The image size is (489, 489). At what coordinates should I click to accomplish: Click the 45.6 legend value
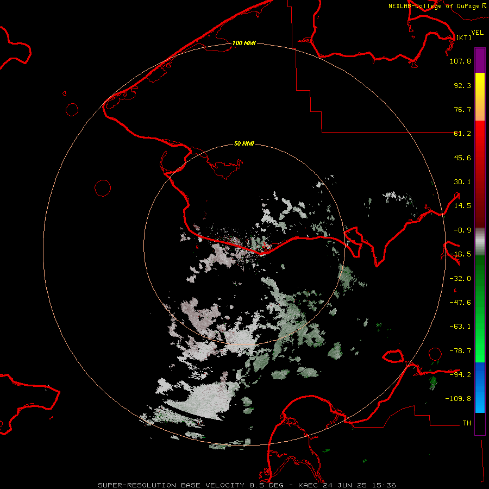click(x=462, y=158)
